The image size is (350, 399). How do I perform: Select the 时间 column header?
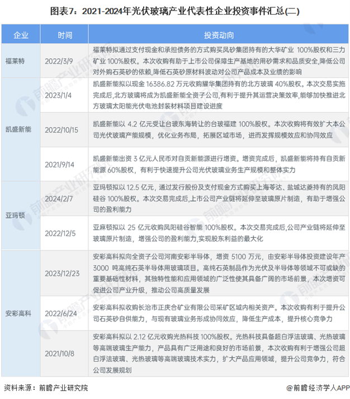(x=64, y=34)
